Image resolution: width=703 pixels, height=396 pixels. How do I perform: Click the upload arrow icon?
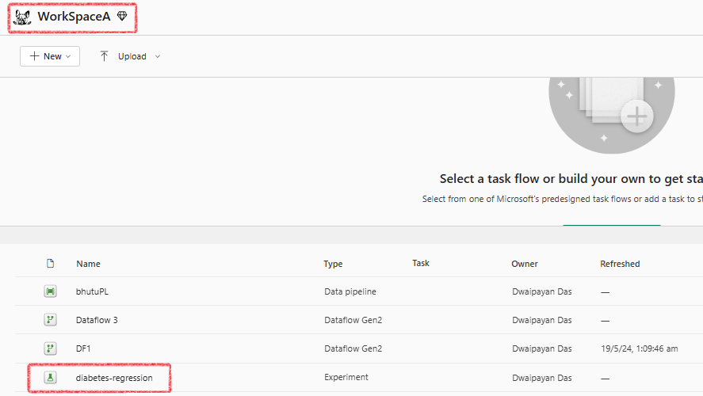point(104,56)
